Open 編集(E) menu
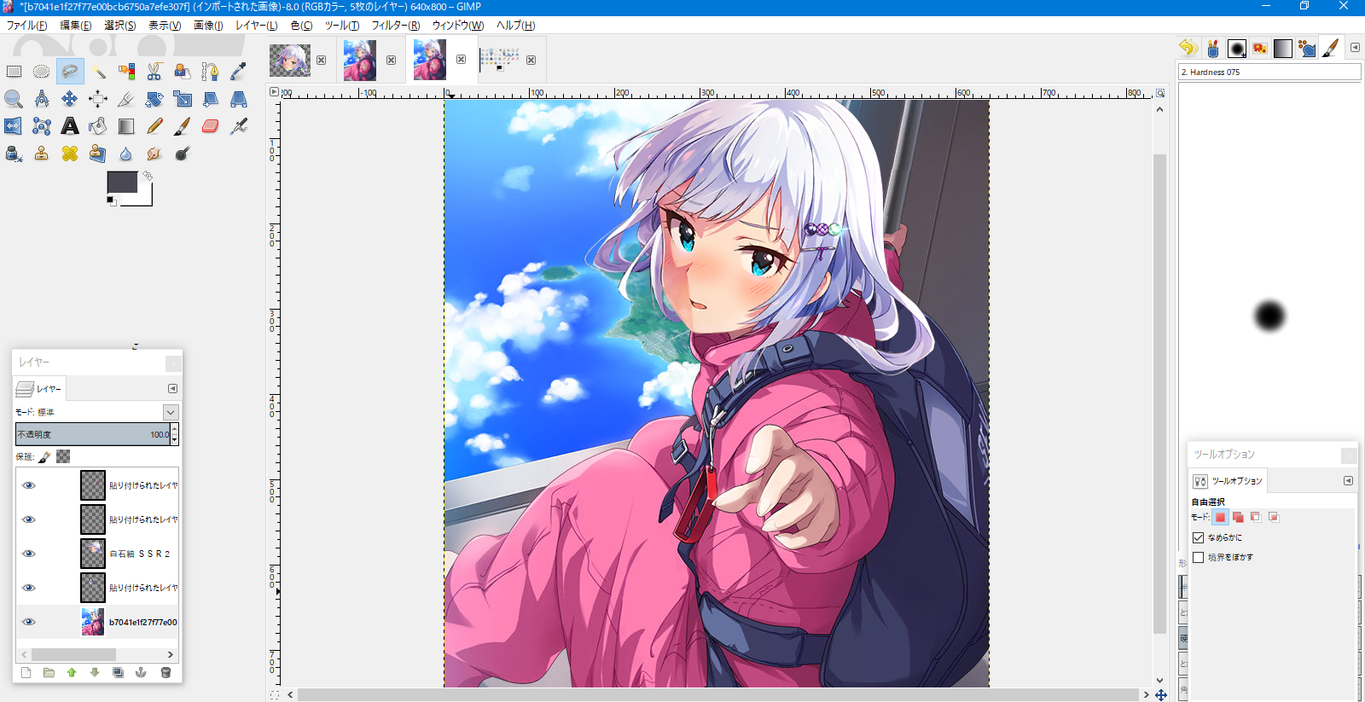This screenshot has height=702, width=1365. 76,26
